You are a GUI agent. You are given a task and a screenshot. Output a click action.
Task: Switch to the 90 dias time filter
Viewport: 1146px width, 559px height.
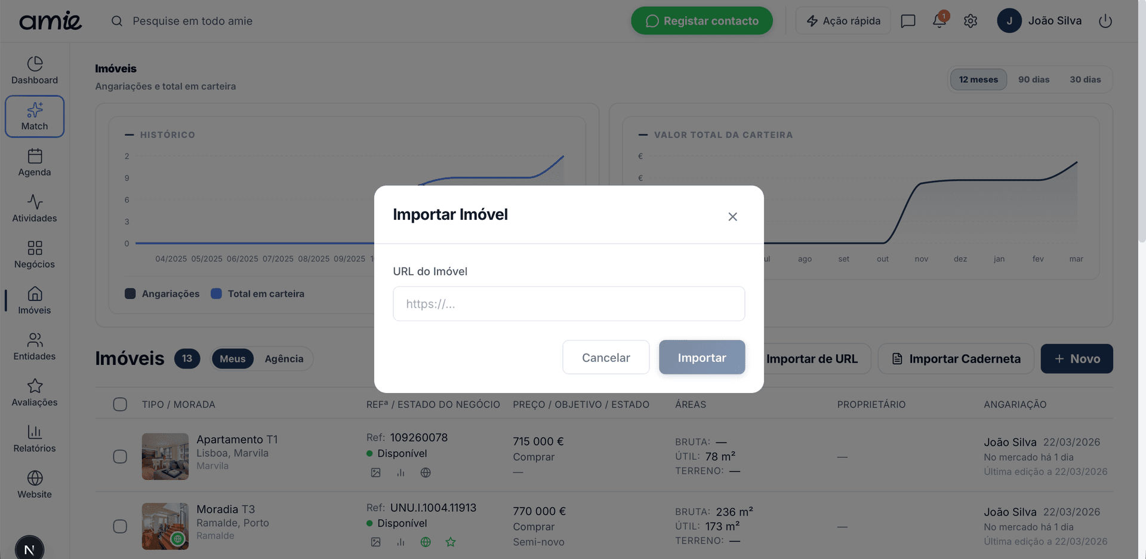1034,79
